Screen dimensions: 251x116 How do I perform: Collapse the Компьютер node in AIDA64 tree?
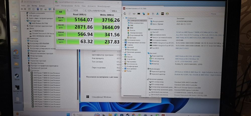pyautogui.click(x=123, y=18)
